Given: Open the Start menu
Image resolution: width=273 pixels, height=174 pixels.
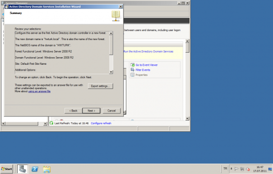Looking at the screenshot, I should pos(7,169).
